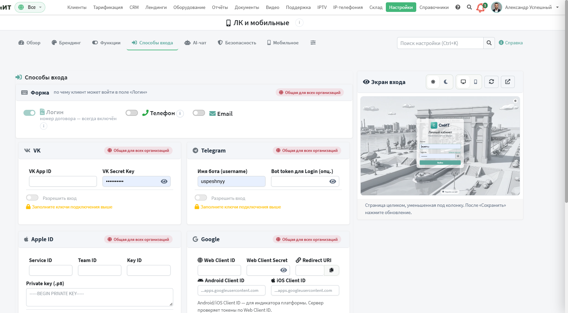Click the Тарификация menu item
The width and height of the screenshot is (568, 313).
click(108, 7)
